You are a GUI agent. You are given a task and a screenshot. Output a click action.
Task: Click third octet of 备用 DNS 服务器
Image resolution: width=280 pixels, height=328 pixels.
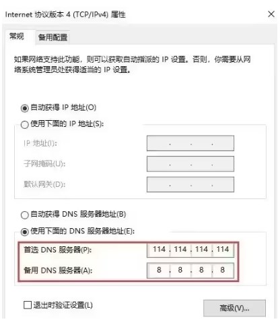pyautogui.click(x=201, y=270)
